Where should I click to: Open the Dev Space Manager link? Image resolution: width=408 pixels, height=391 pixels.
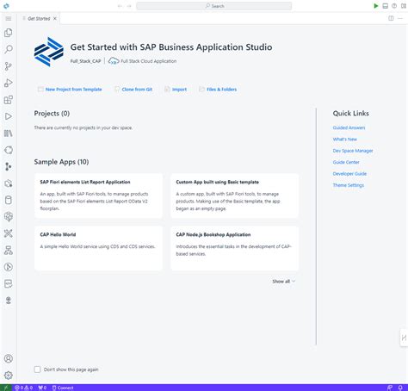point(353,151)
